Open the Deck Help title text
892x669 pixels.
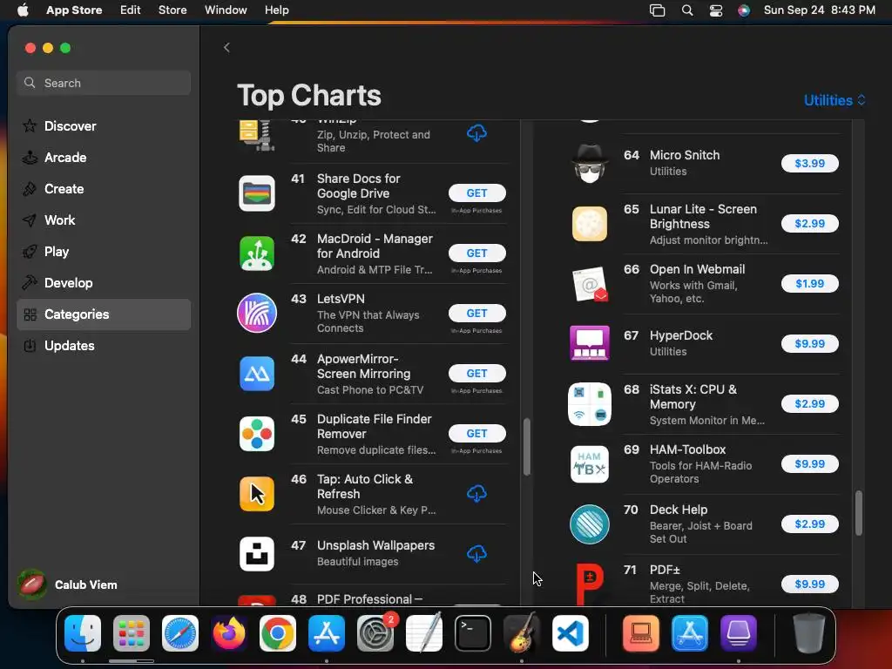coord(679,510)
